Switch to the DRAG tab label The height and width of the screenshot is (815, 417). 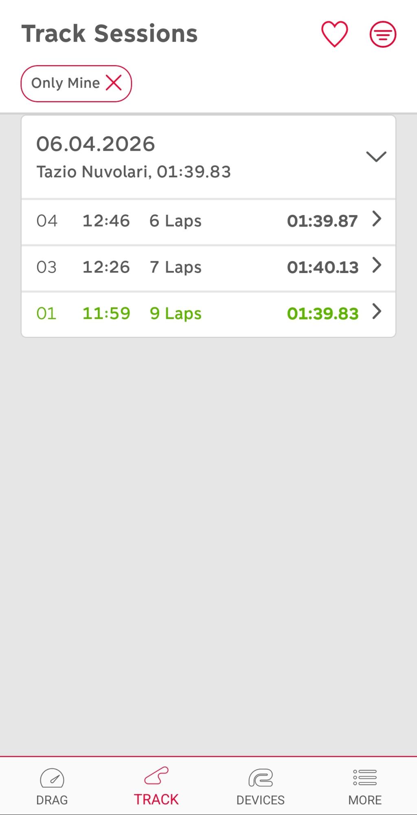(x=52, y=800)
